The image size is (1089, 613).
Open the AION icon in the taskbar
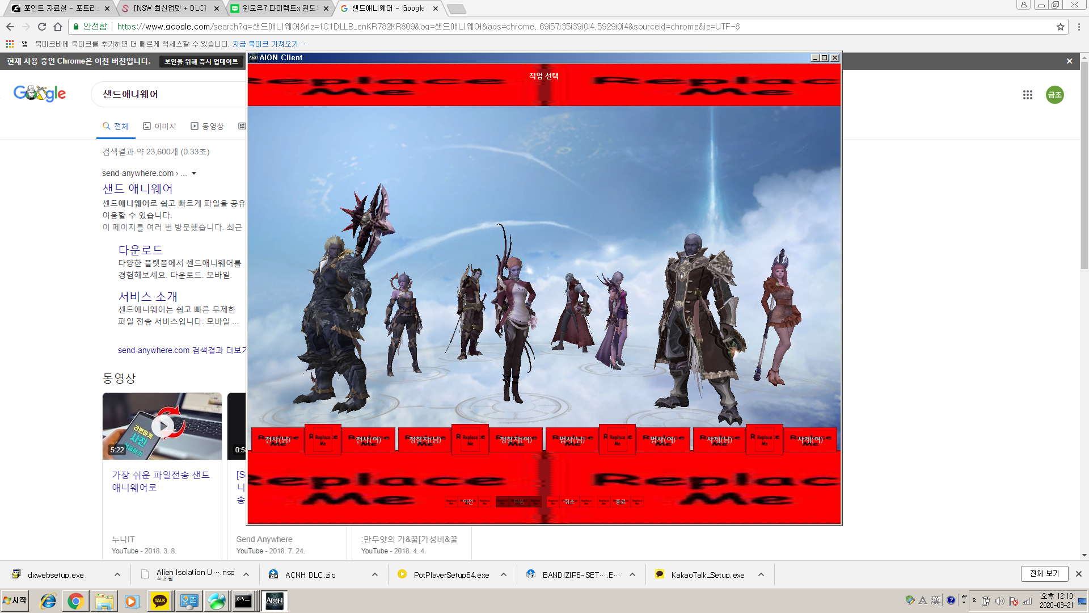pyautogui.click(x=274, y=601)
